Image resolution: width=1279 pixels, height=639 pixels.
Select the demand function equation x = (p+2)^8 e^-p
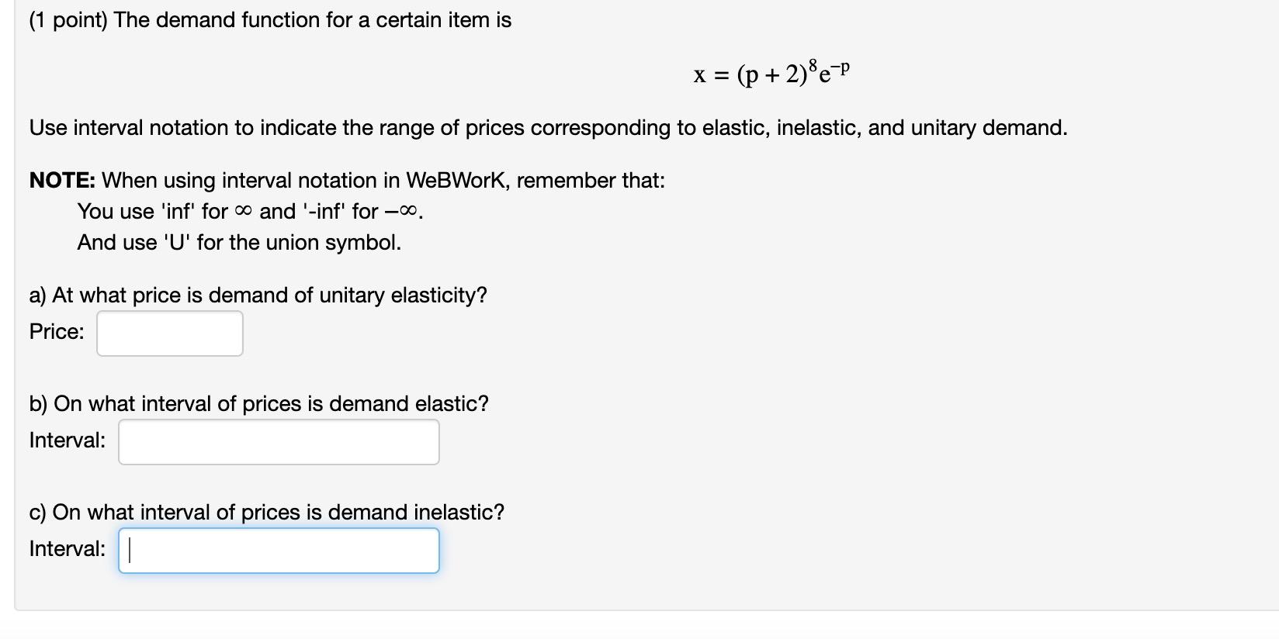[770, 74]
